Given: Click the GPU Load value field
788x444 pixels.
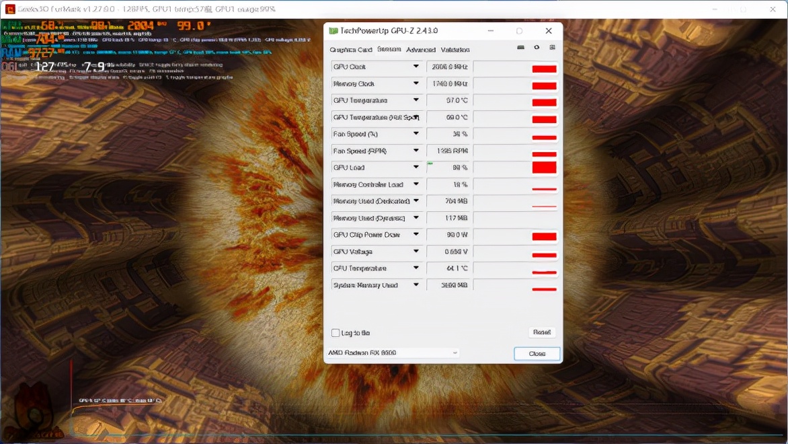Looking at the screenshot, I should tap(448, 168).
